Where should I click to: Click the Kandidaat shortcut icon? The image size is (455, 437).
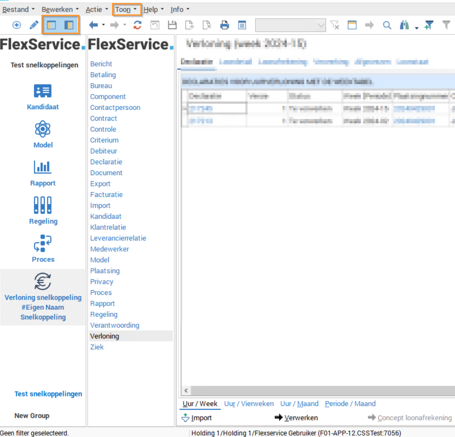[x=43, y=91]
